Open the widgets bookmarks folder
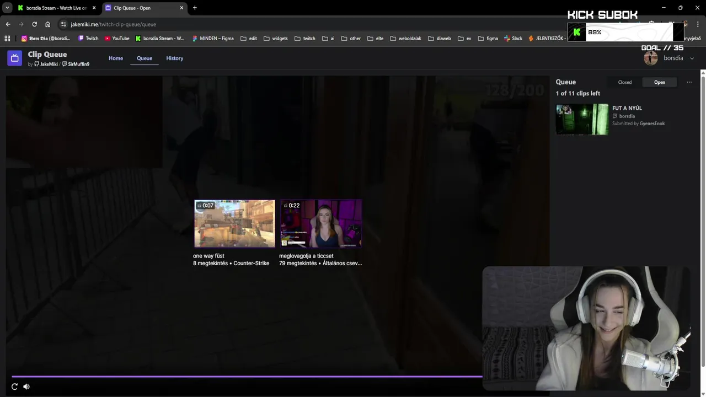 click(276, 39)
